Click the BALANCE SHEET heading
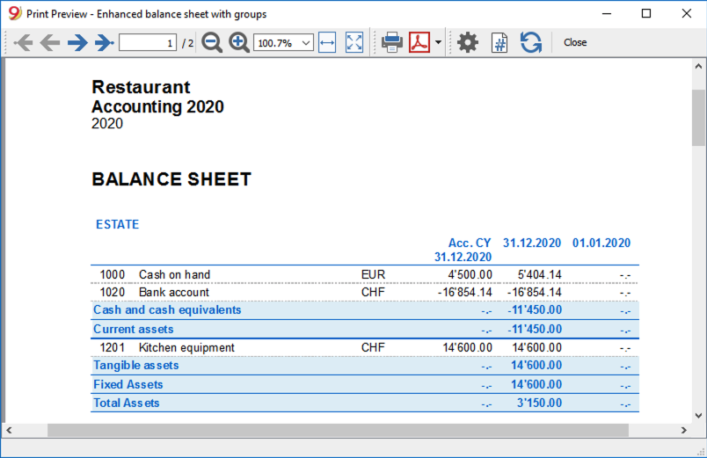Screen dimensions: 707x458 [171, 179]
